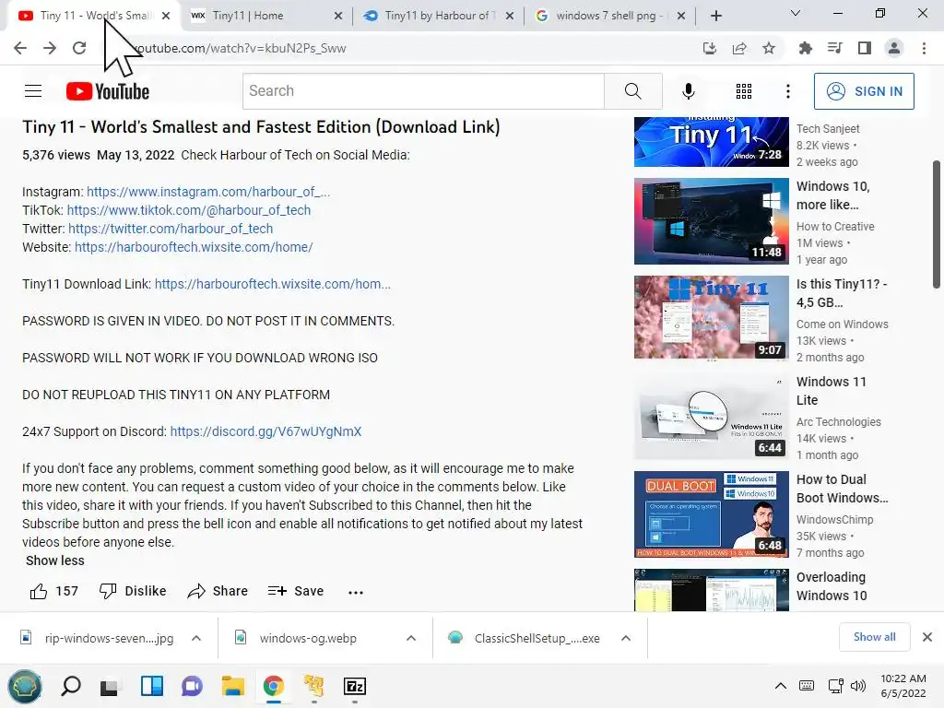The height and width of the screenshot is (708, 944).
Task: Click the volume speaker tray icon
Action: click(x=858, y=686)
